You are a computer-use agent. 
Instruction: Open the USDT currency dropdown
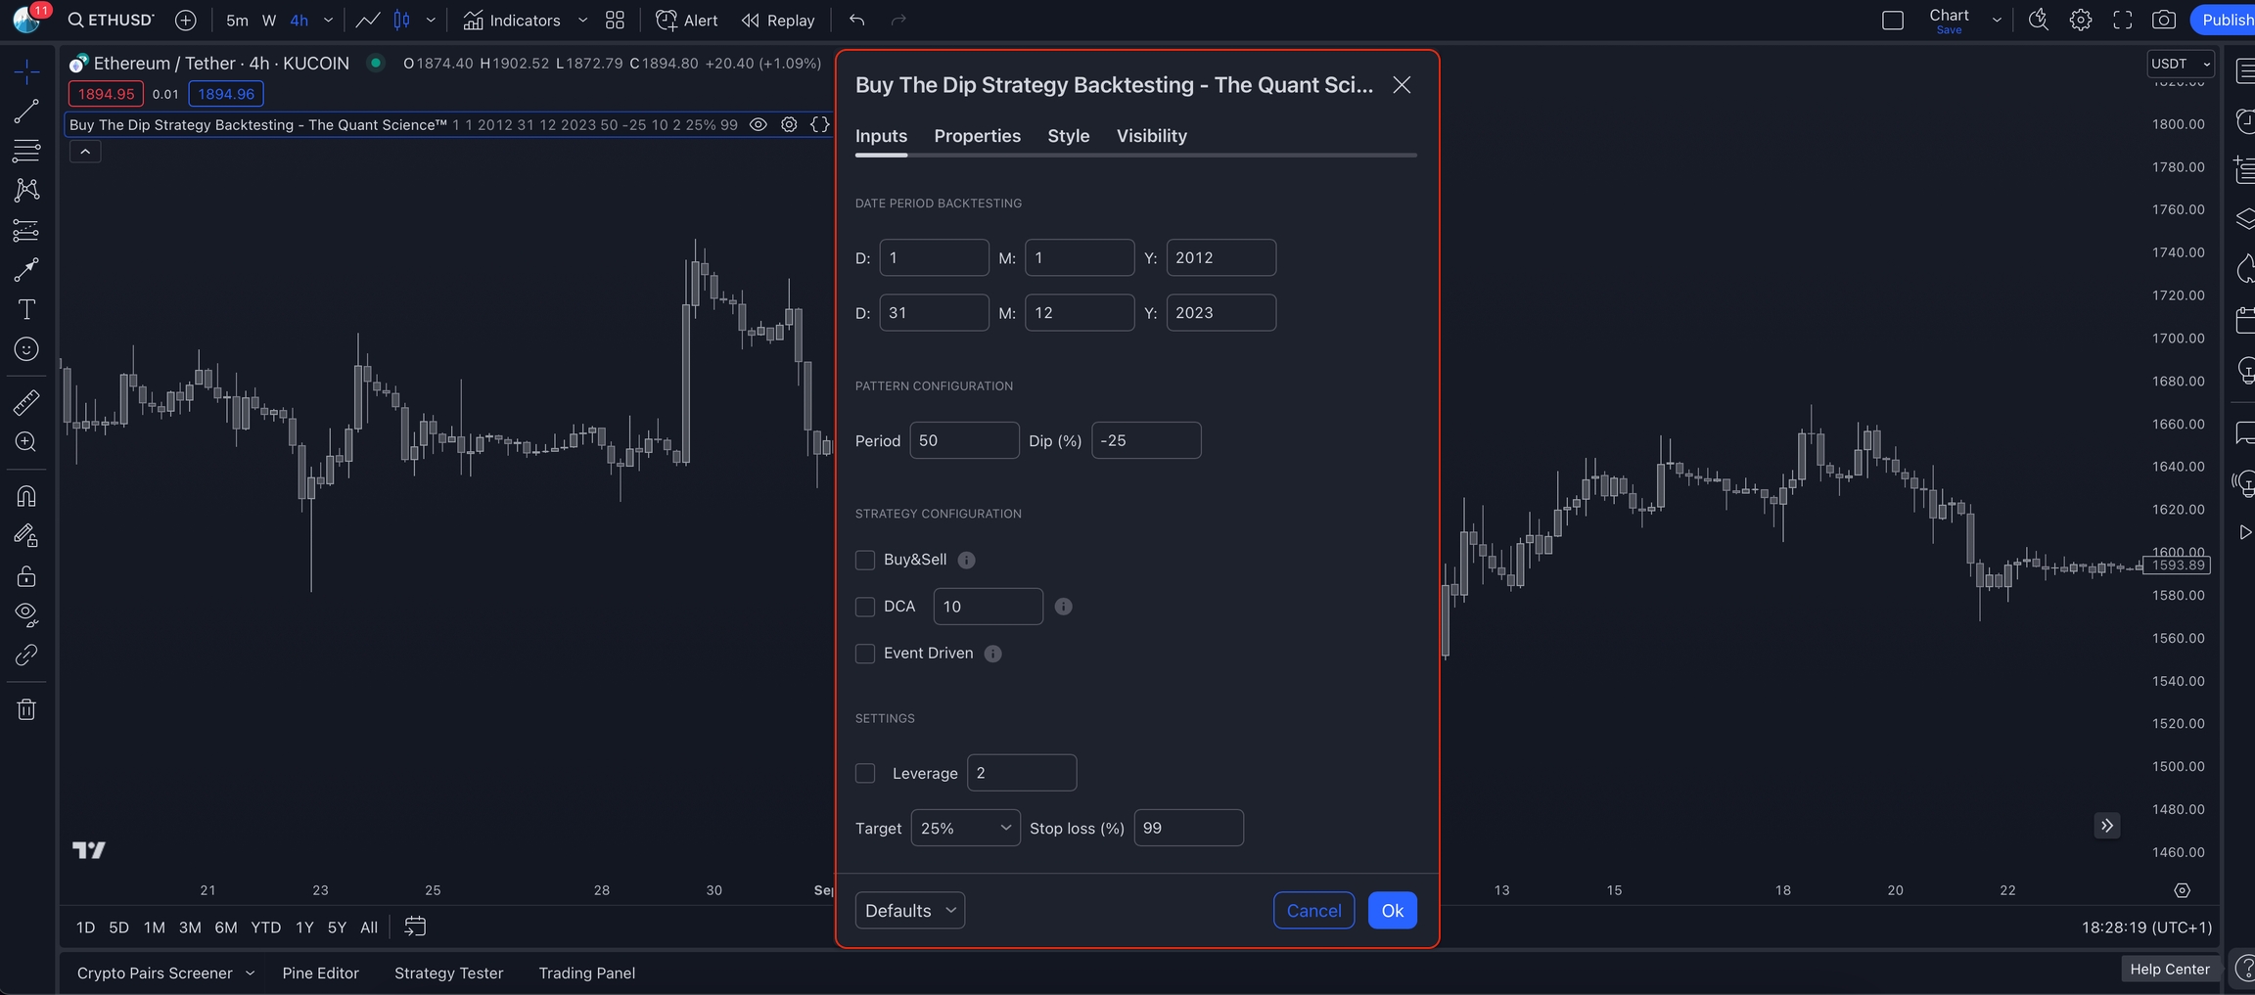coord(2180,64)
